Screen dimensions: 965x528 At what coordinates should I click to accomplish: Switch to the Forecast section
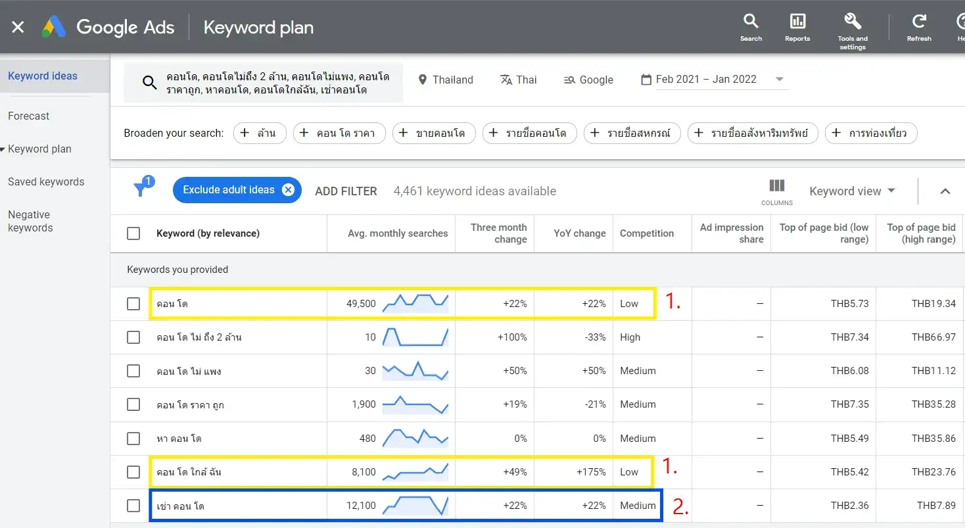[28, 116]
